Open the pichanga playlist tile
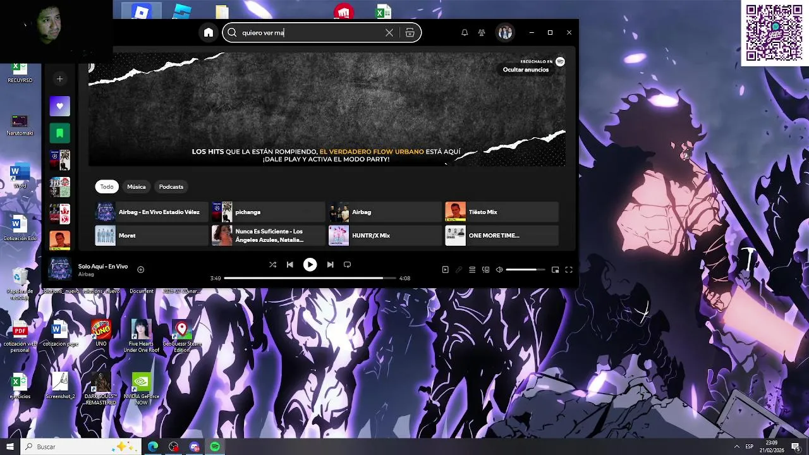This screenshot has height=455, width=809. tap(268, 212)
